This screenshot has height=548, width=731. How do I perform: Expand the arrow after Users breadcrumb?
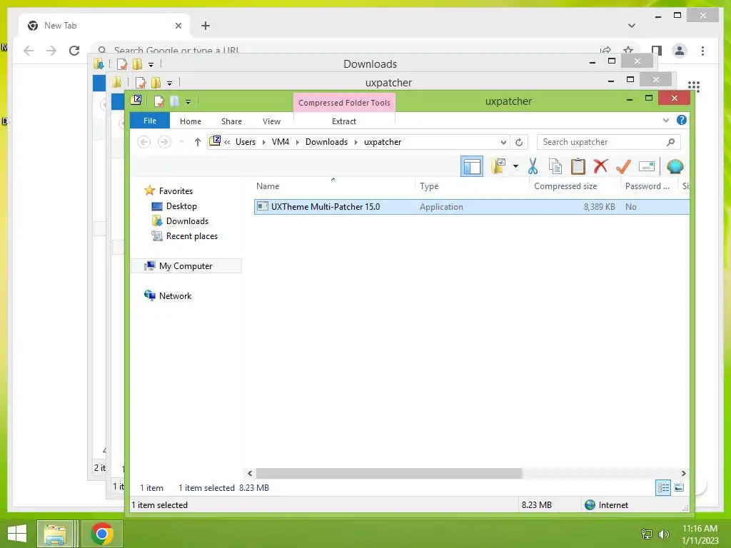click(264, 142)
